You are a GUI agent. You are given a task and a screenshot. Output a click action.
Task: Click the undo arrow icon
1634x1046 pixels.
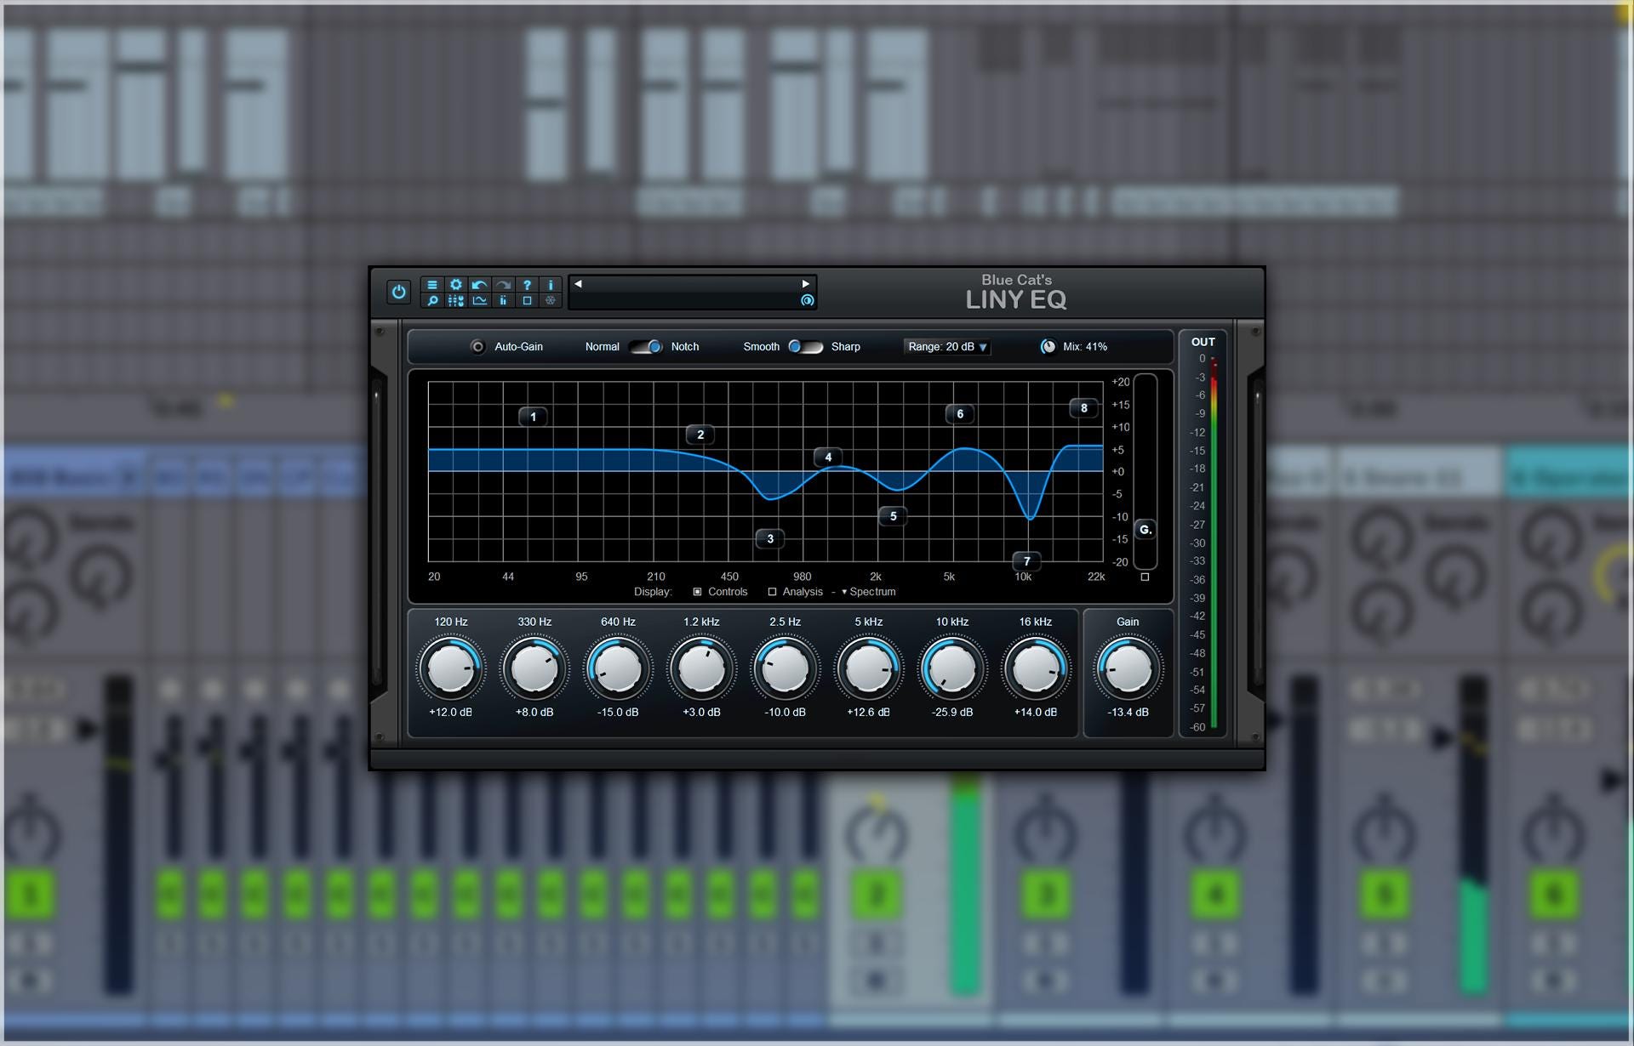point(480,285)
